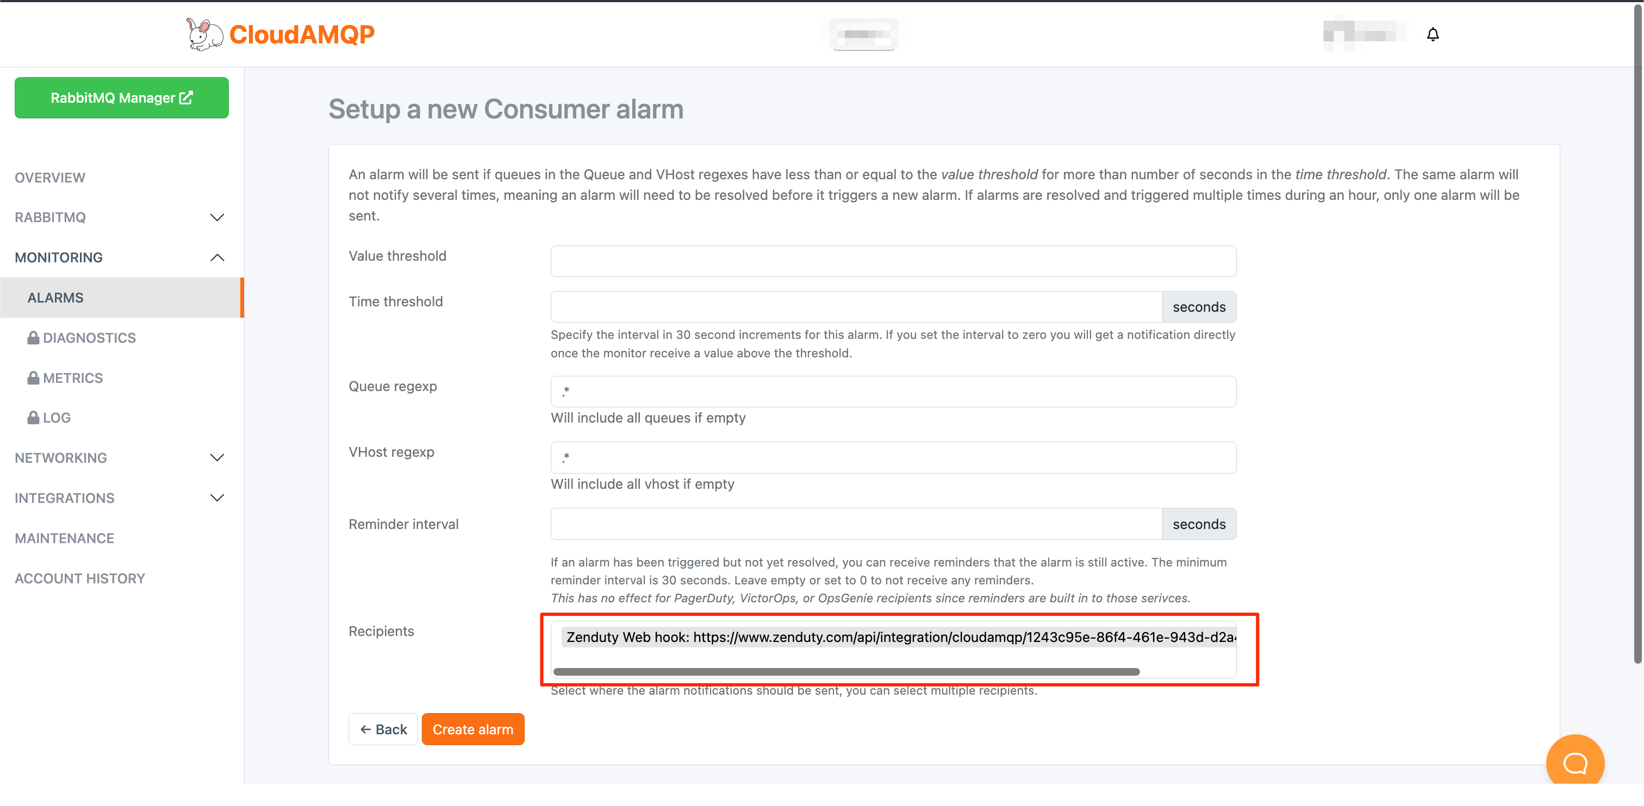Expand the RabbitMQ sidebar section
Screen dimensions: 1644x806
click(x=217, y=217)
